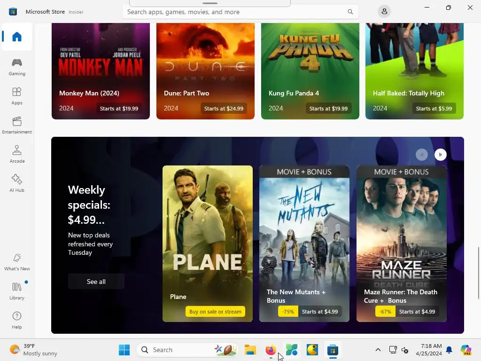The image size is (481, 361).
Task: Open the Windows Start menu
Action: [x=124, y=350]
